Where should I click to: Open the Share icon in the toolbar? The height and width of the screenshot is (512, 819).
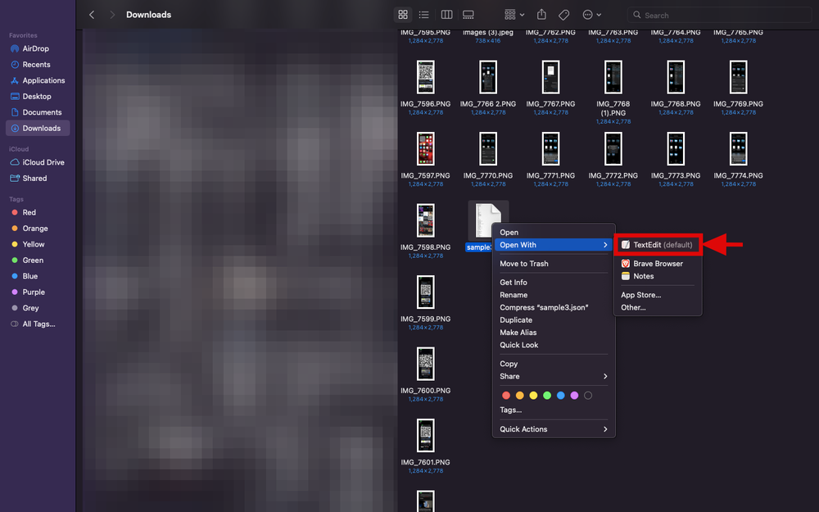click(x=541, y=15)
